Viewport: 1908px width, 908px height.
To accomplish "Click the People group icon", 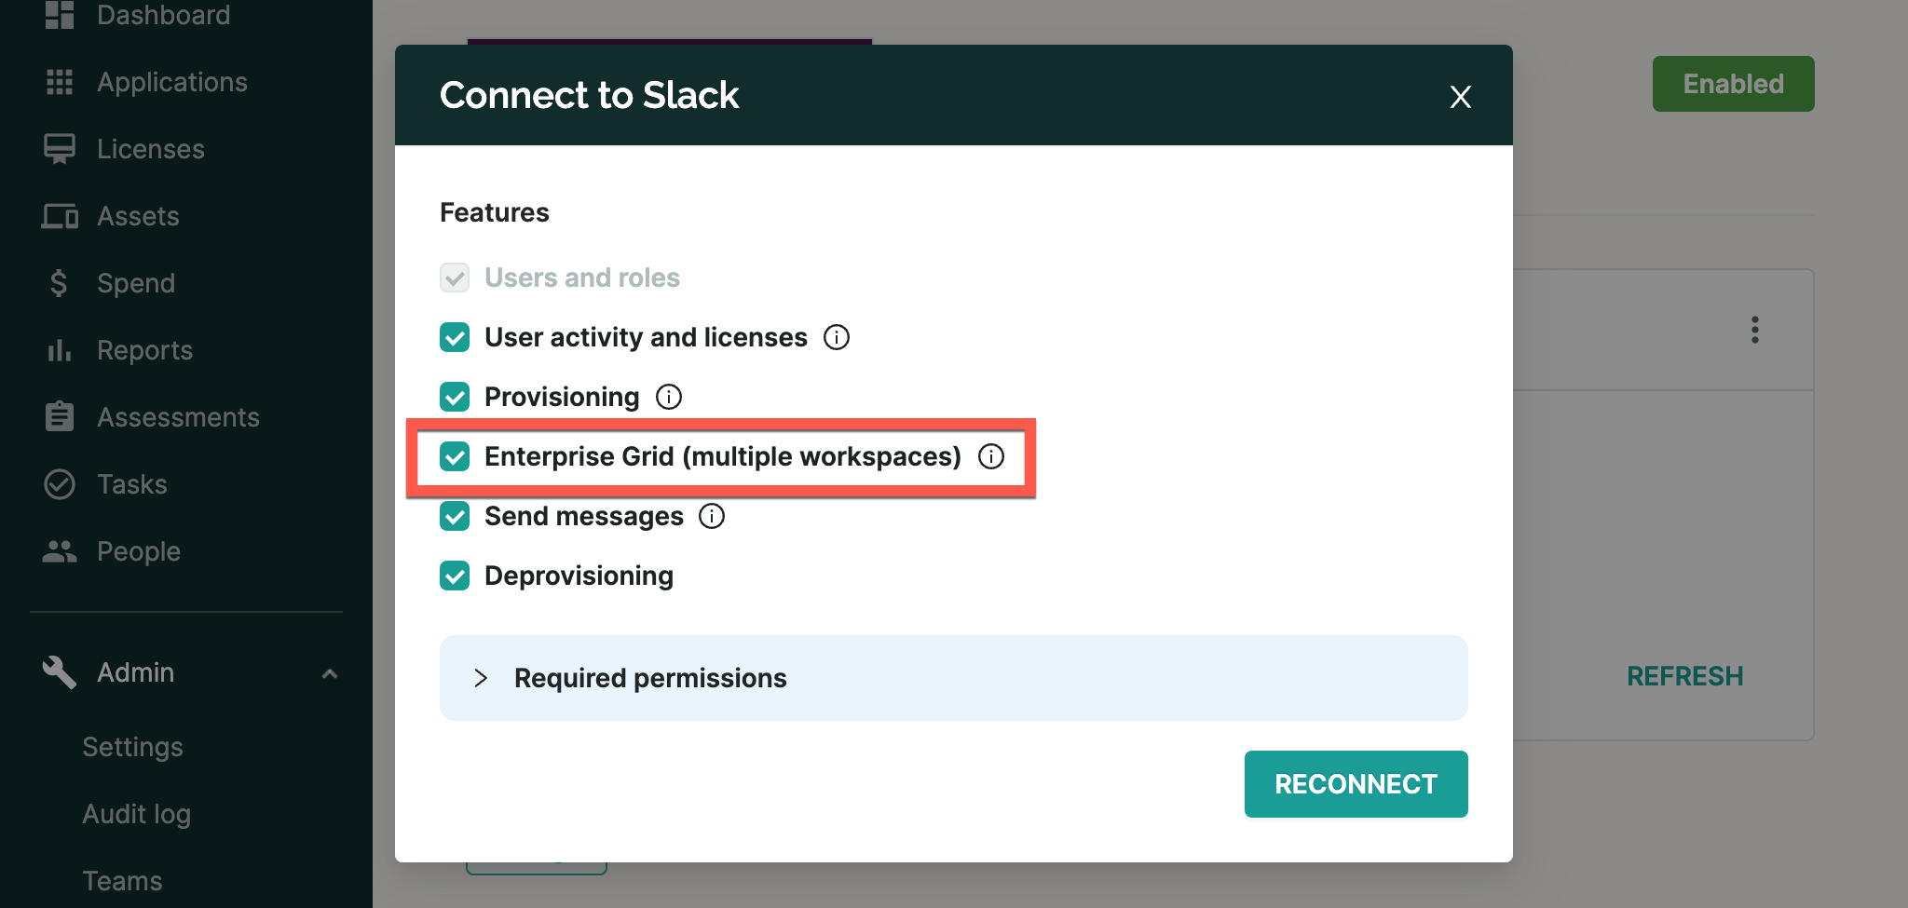I will [60, 551].
